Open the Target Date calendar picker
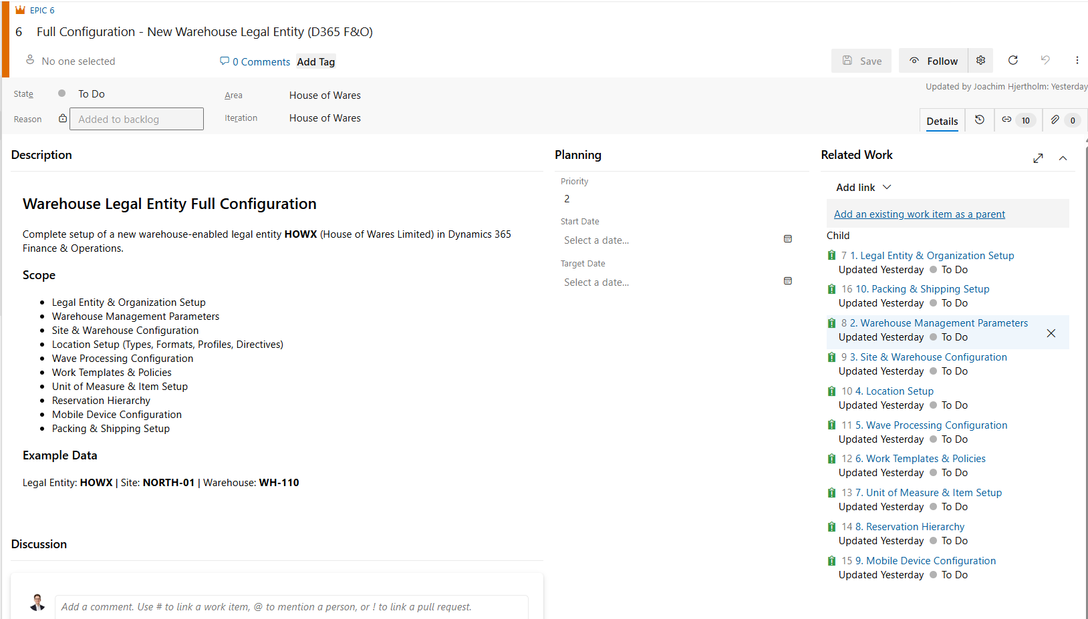 787,282
